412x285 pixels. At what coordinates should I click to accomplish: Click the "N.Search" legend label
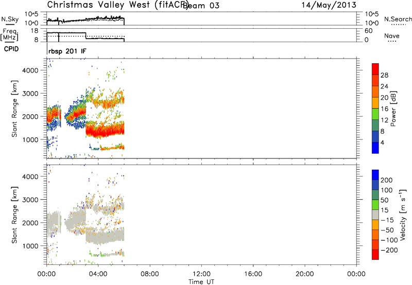pyautogui.click(x=398, y=19)
